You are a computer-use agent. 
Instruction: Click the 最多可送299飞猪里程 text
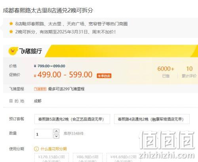66,89
